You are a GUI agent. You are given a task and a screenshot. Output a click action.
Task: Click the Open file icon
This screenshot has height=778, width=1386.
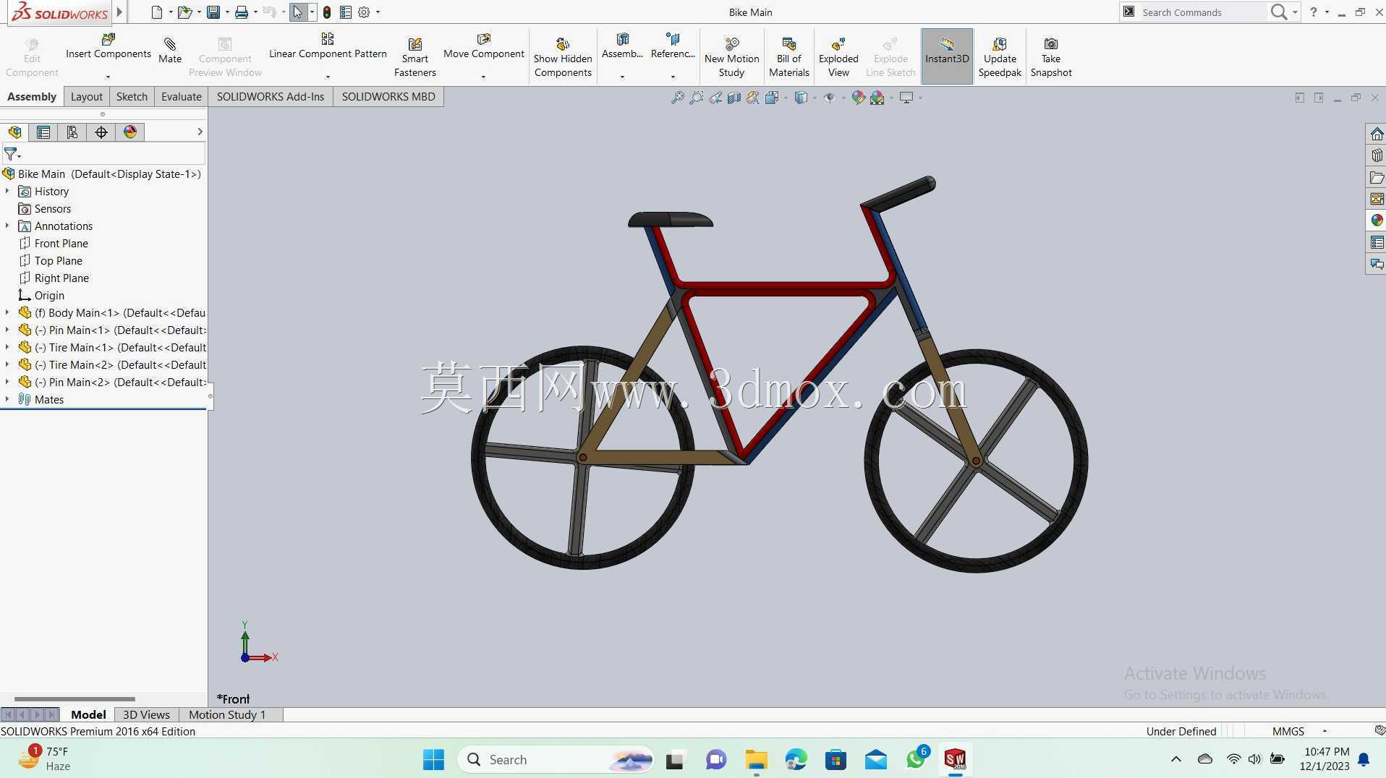184,12
